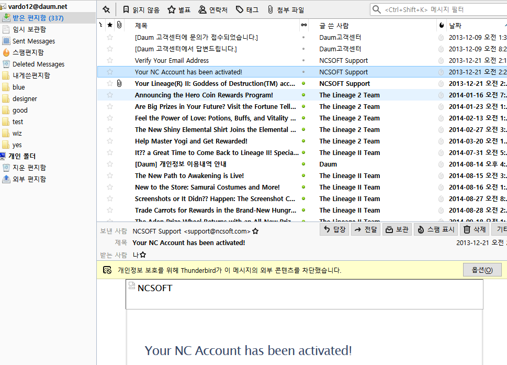
Task: Filter messages by tag (태그)
Action: [x=247, y=10]
